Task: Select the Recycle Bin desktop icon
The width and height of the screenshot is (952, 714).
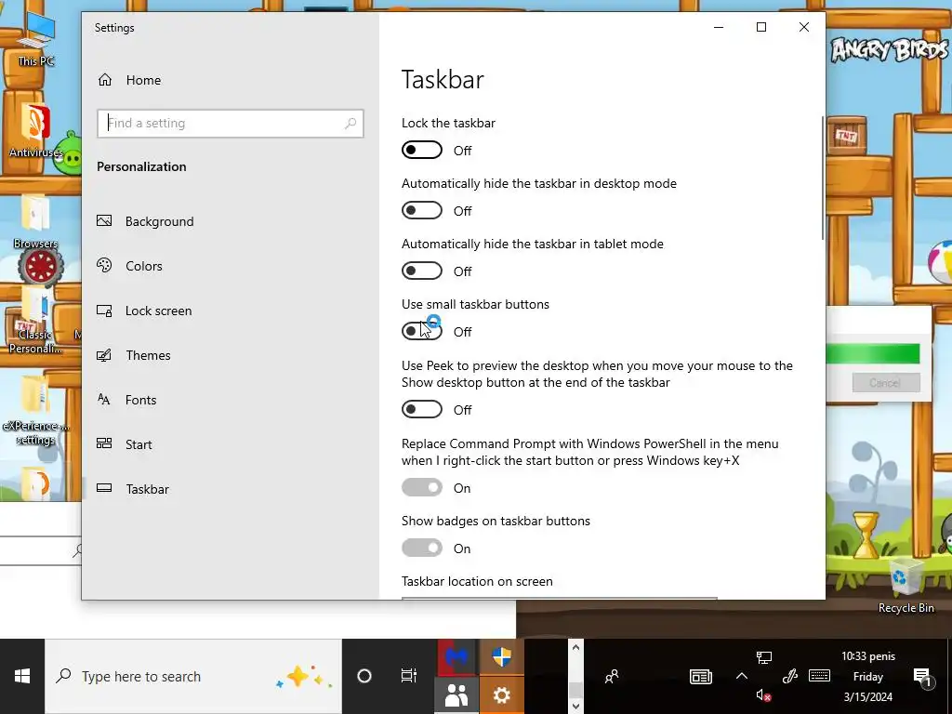Action: click(906, 587)
